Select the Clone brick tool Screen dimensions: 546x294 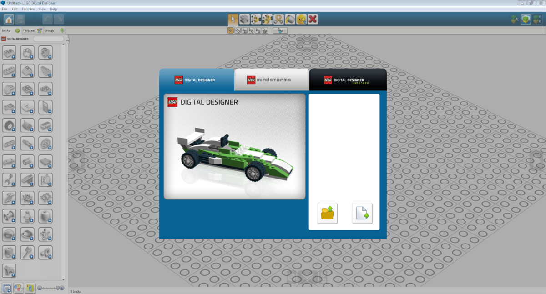pos(244,19)
